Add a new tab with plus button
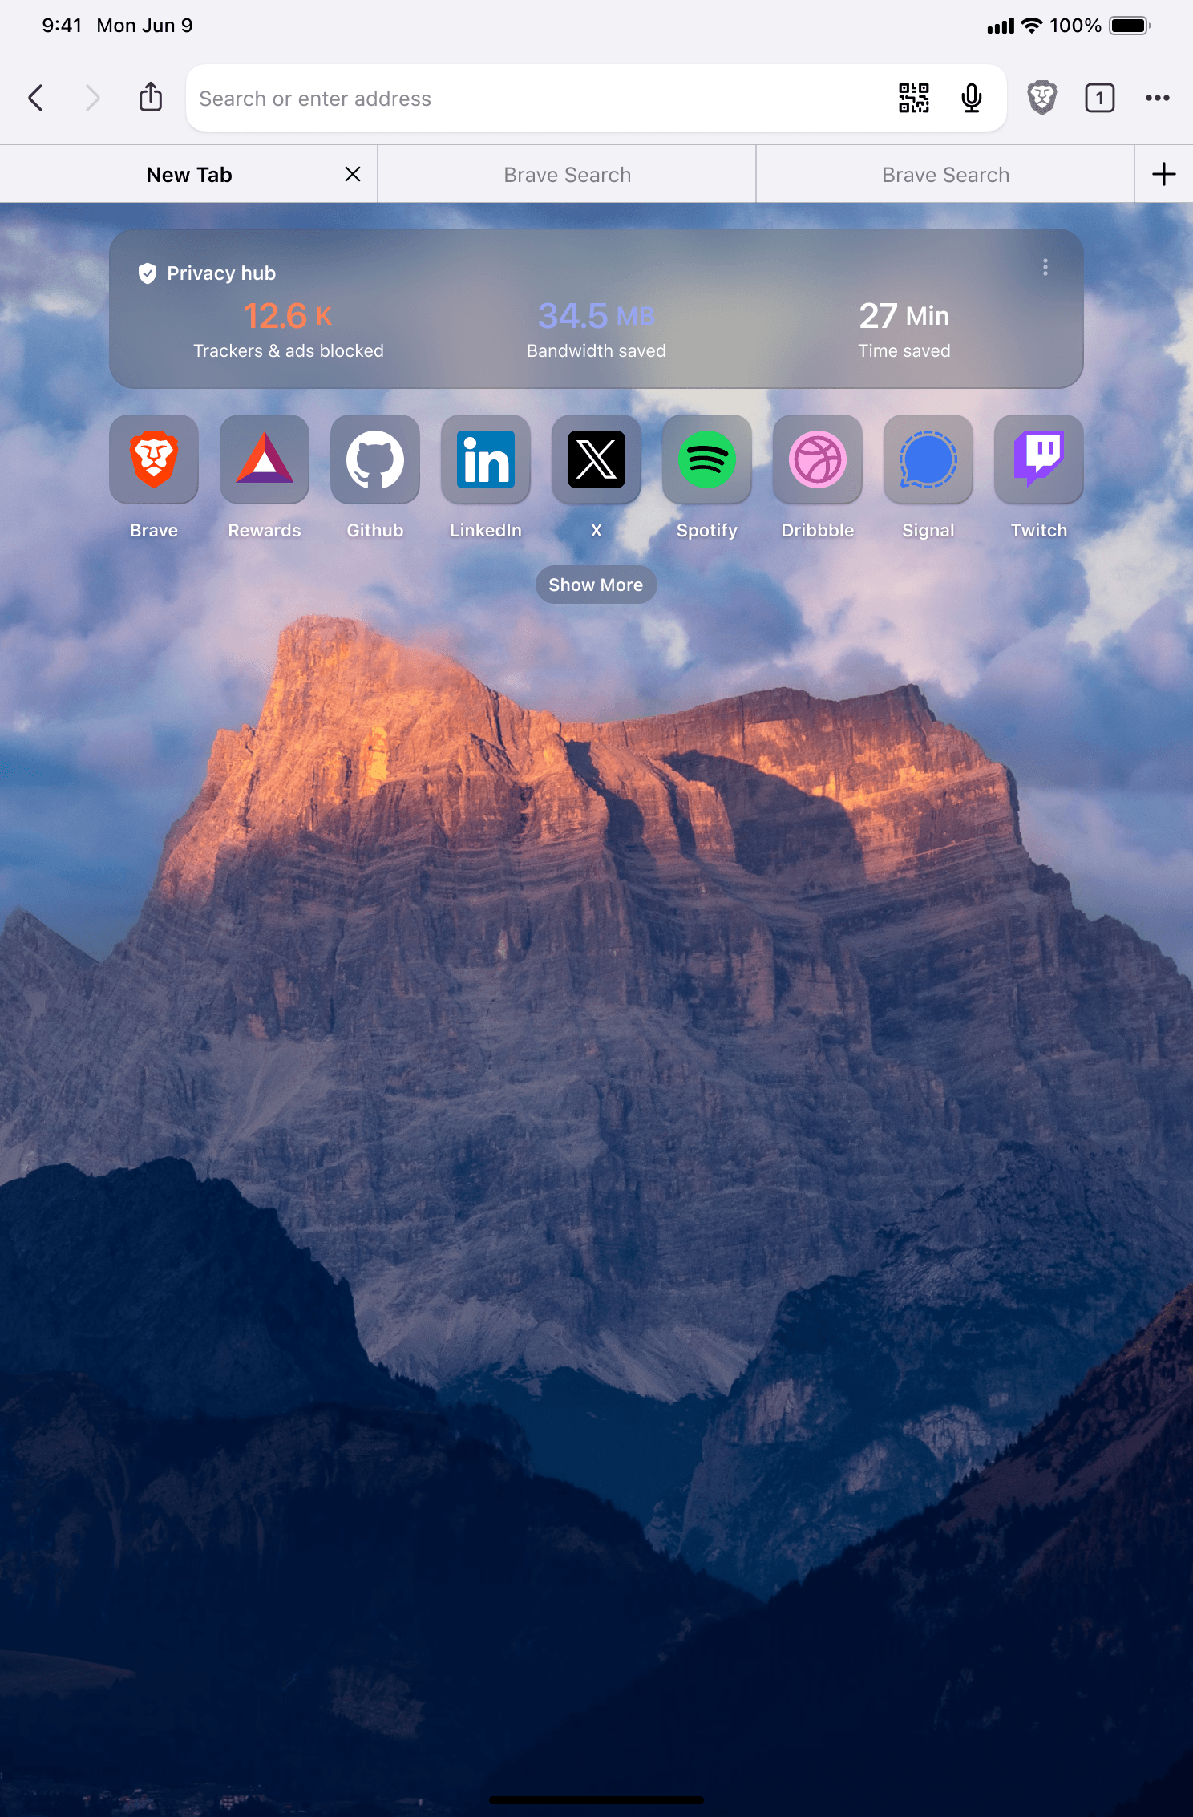 [x=1163, y=175]
